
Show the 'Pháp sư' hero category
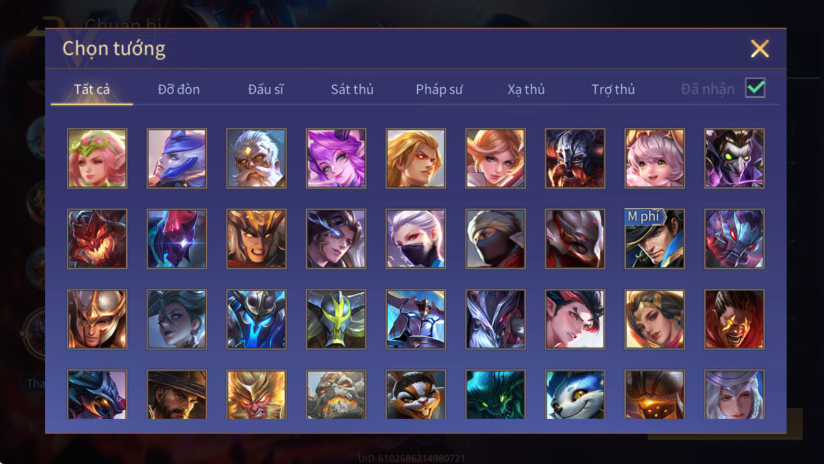439,89
